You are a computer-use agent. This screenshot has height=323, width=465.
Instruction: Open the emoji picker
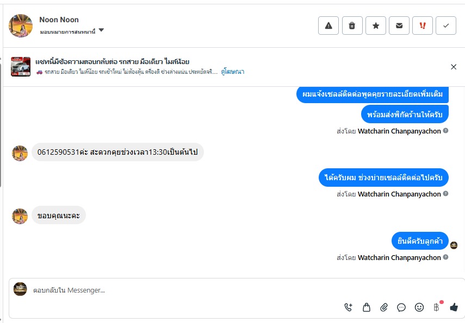click(x=419, y=307)
